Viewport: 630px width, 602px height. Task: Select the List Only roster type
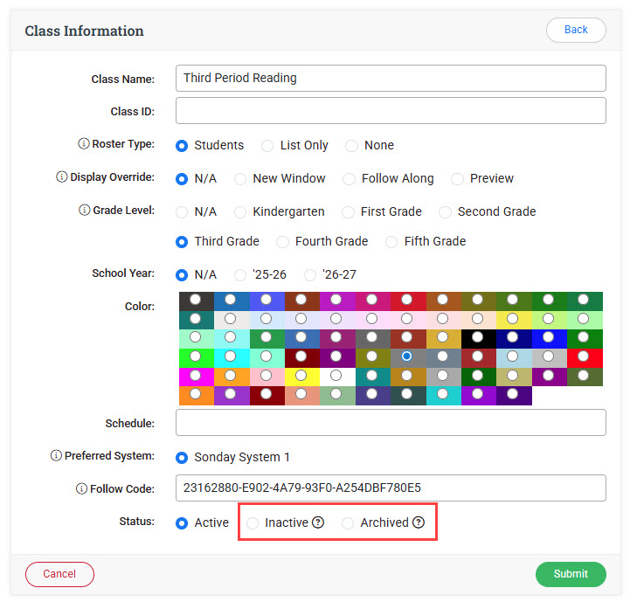268,146
